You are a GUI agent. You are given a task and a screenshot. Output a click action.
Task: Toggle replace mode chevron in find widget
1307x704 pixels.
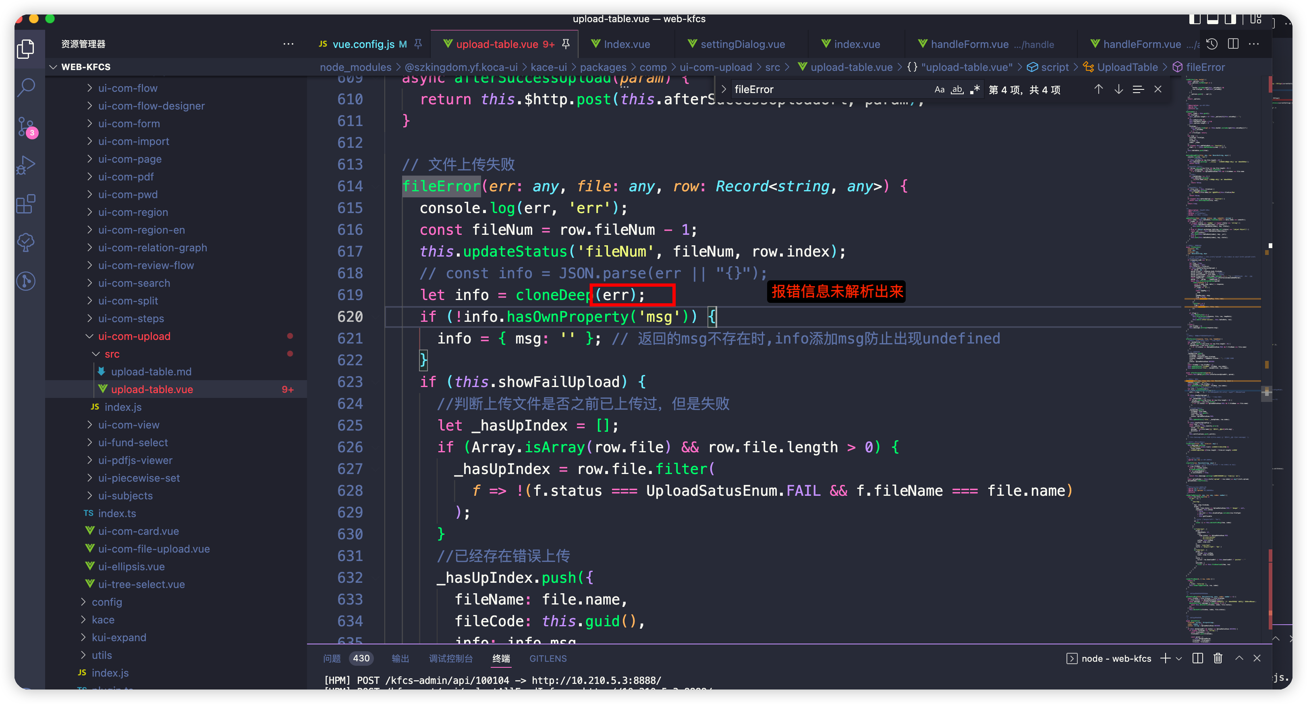click(x=724, y=89)
